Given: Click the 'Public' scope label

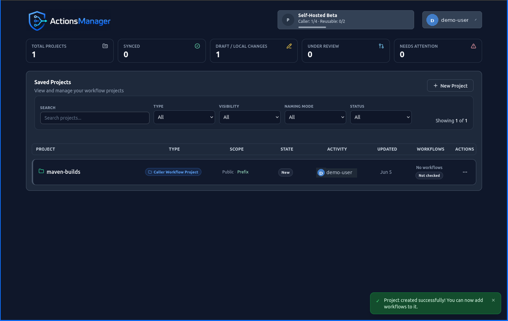Looking at the screenshot, I should [x=228, y=172].
